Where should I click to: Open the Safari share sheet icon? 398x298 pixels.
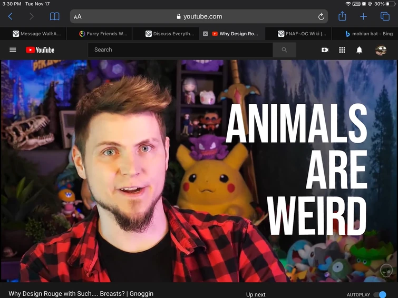(342, 16)
